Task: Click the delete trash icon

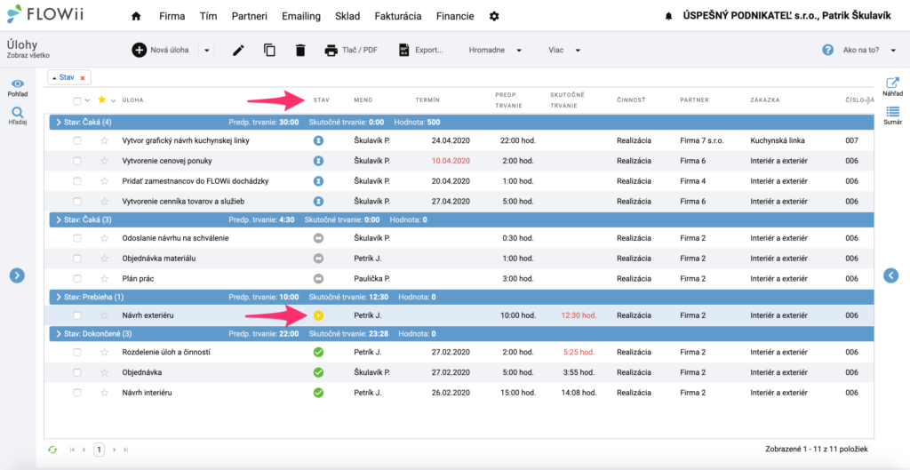Action: click(x=300, y=51)
